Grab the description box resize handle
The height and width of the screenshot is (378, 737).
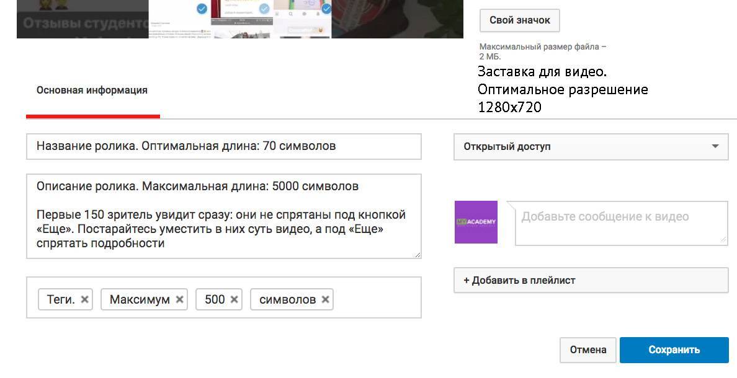(418, 254)
